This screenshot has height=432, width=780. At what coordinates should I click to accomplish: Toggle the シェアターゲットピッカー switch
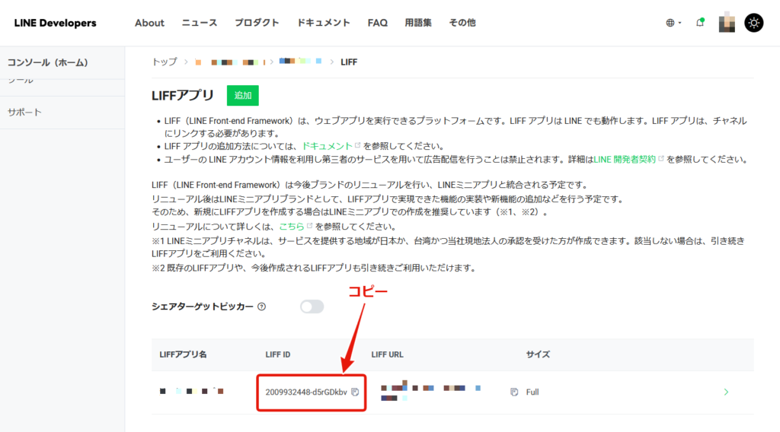312,307
